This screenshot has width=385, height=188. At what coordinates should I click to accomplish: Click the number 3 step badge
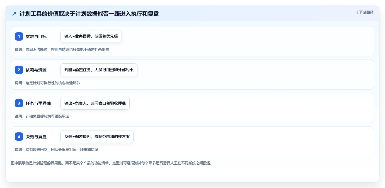(x=19, y=103)
